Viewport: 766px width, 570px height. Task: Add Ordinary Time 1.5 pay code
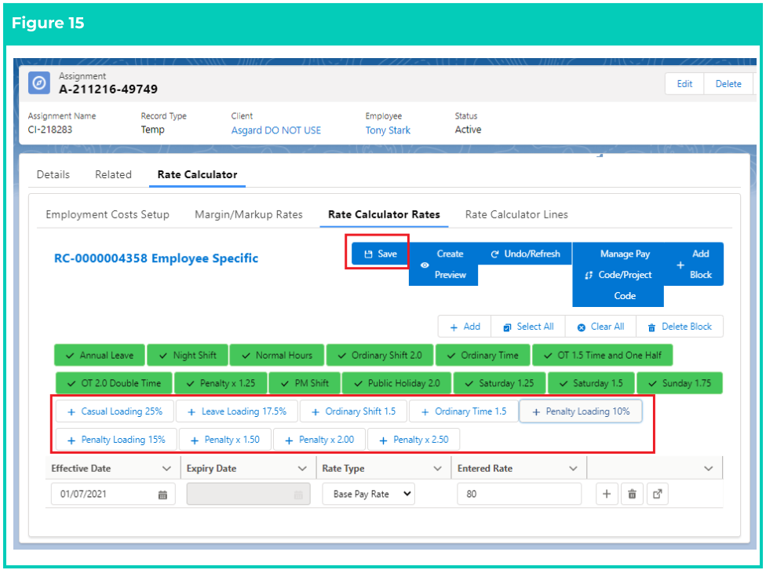[x=463, y=411]
